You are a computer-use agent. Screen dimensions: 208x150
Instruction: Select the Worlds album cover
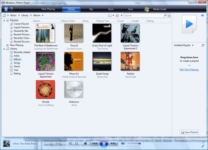[x=45, y=89]
